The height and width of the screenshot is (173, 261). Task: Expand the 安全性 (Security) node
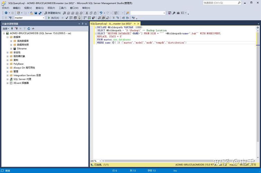pyautogui.click(x=8, y=53)
